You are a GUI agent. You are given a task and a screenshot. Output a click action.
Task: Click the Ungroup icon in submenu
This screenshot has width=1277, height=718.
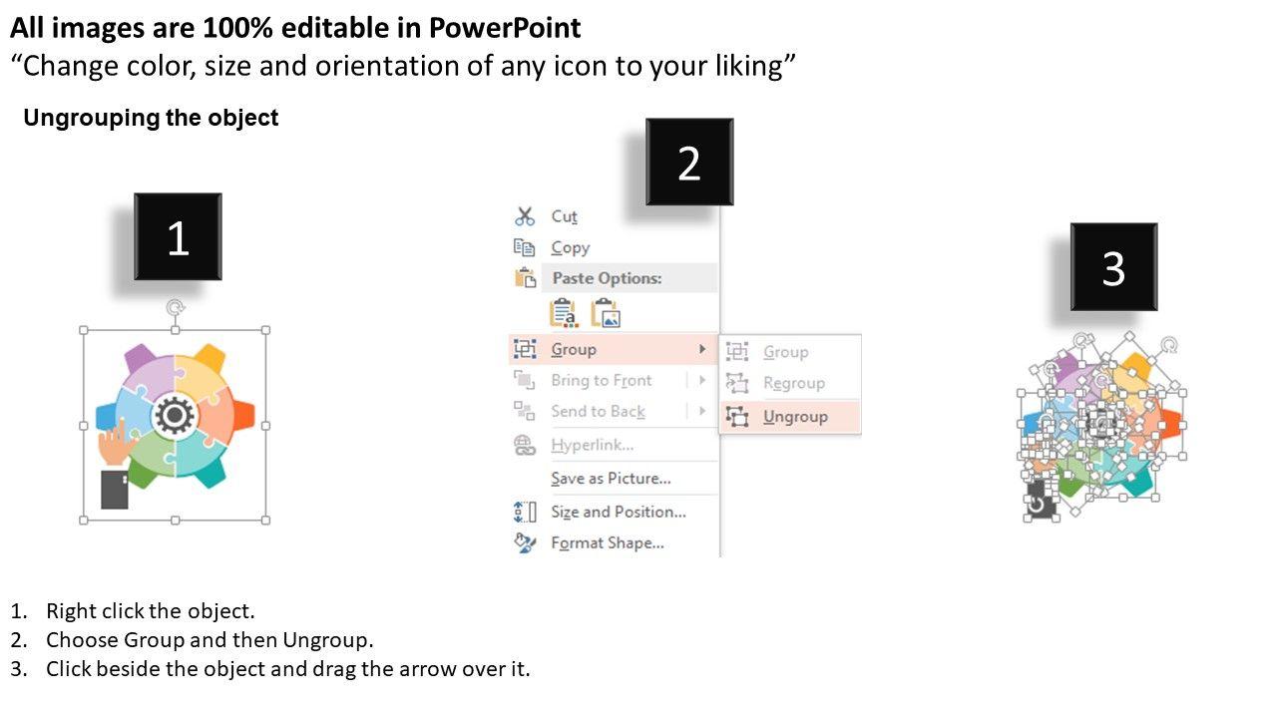coord(737,417)
